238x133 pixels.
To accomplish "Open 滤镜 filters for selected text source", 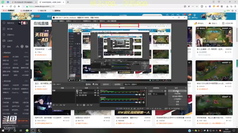I will tap(95, 85).
